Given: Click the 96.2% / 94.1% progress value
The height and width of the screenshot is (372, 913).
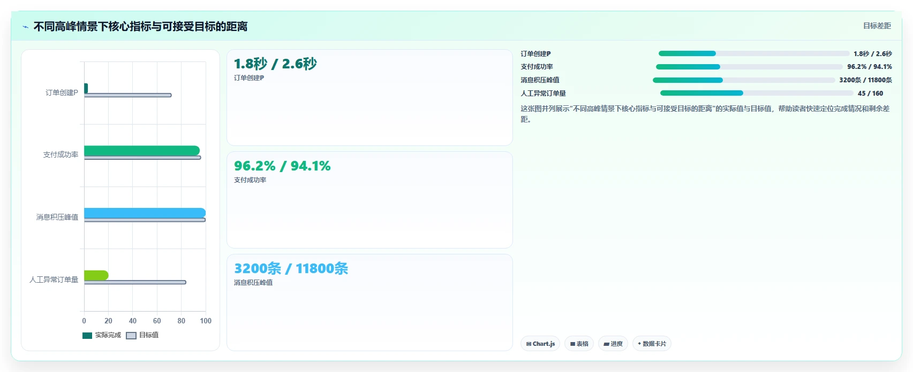Looking at the screenshot, I should click(870, 67).
